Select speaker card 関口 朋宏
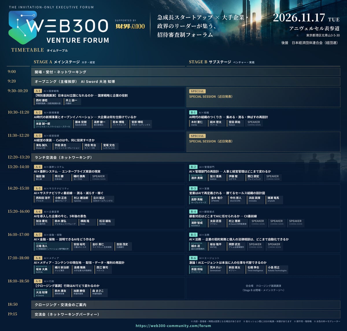Screen dimensions: 347x331 coord(254,177)
